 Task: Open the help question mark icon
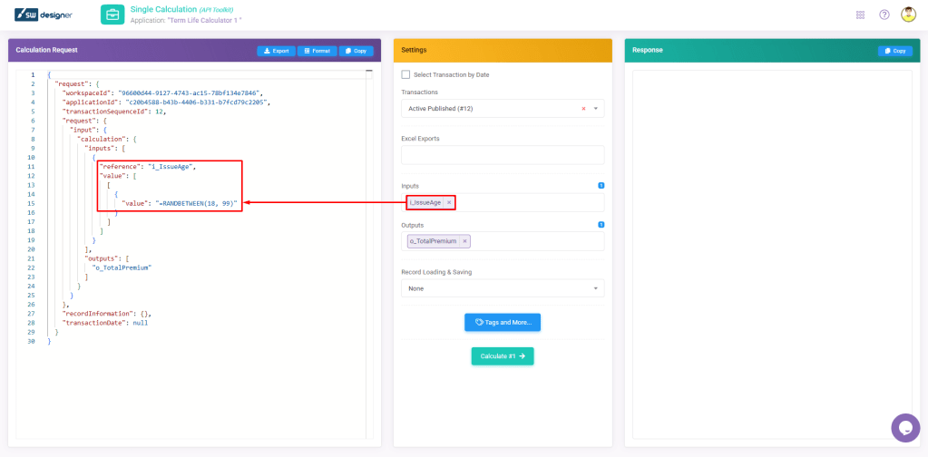[x=884, y=15]
